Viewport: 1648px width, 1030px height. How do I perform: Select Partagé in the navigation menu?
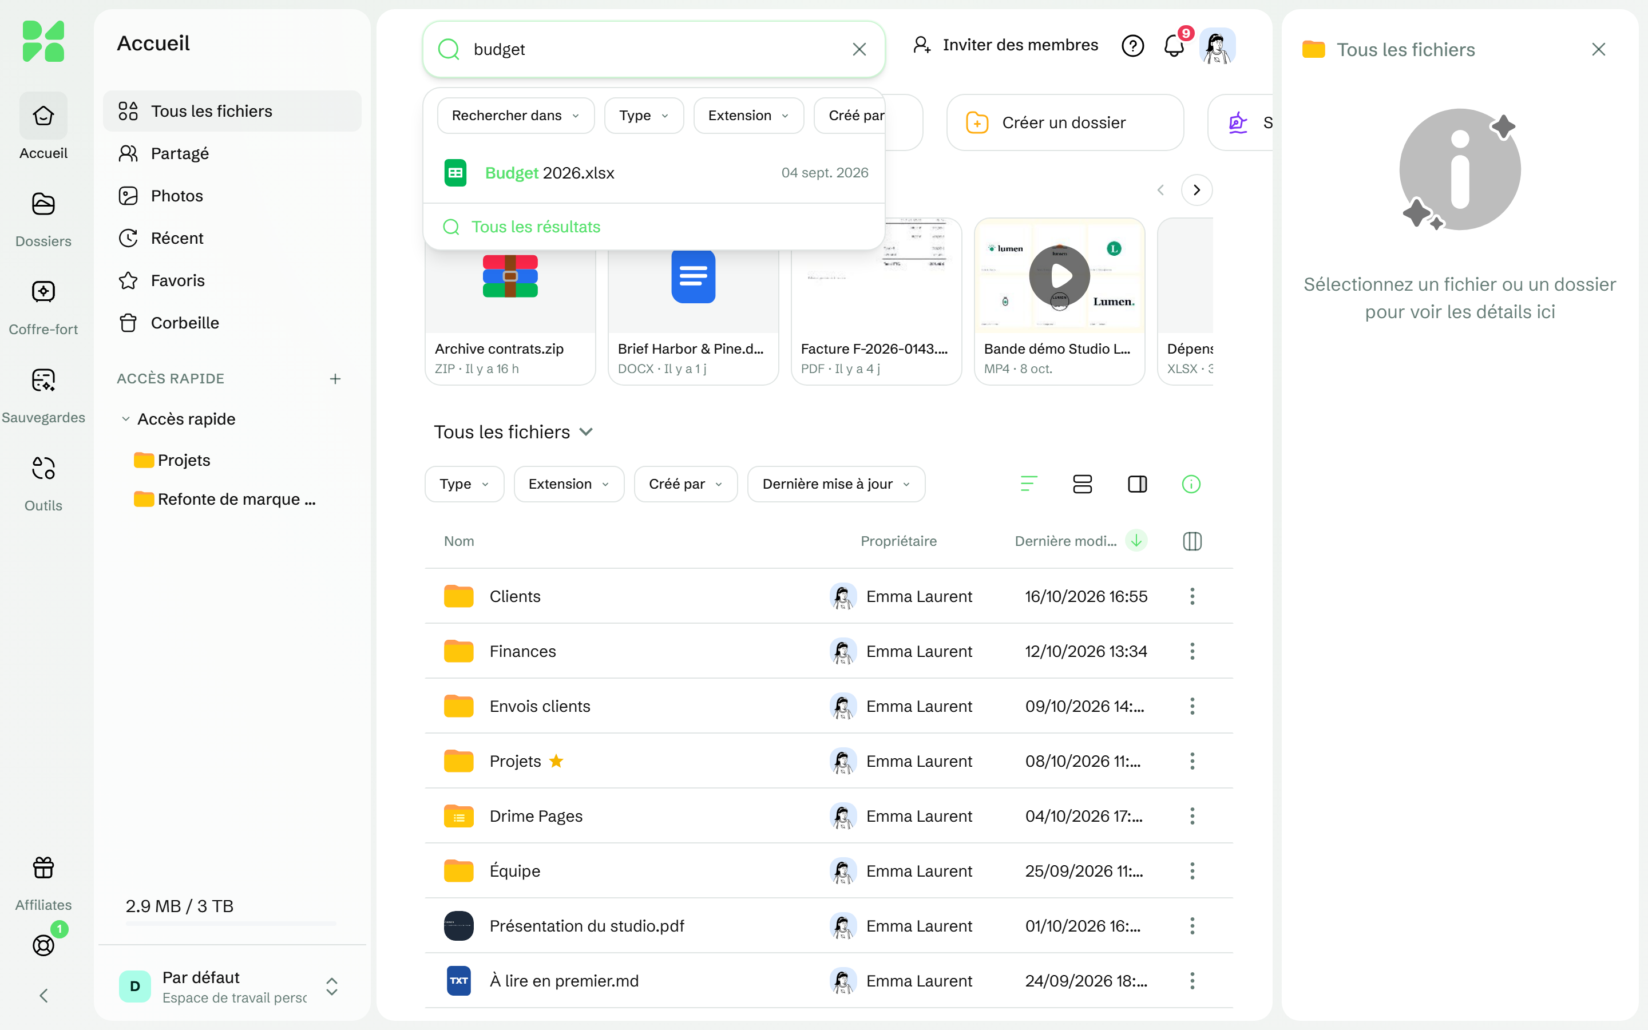[232, 153]
